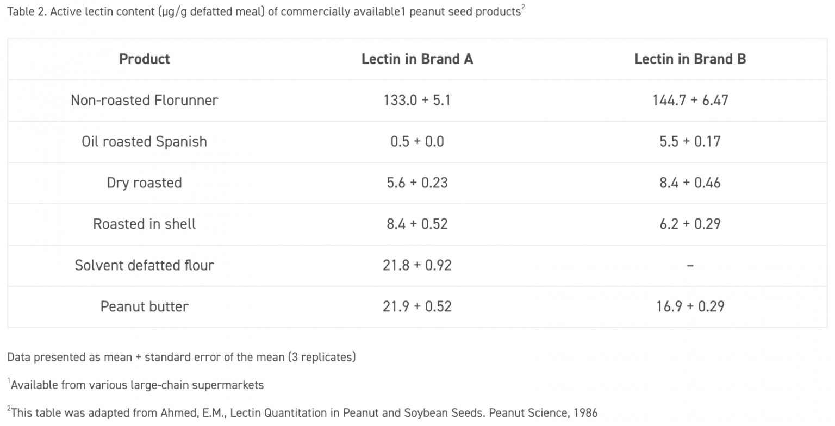Click Brand B value 5.5 + 0.17
835x426 pixels.
(690, 142)
